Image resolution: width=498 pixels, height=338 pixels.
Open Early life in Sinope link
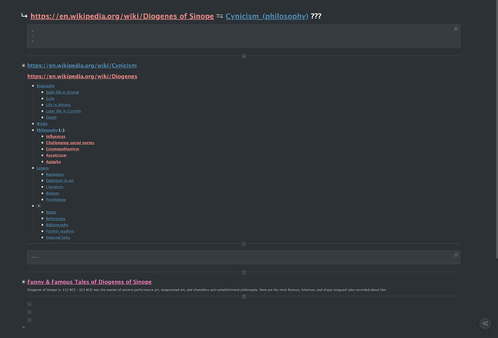(62, 92)
